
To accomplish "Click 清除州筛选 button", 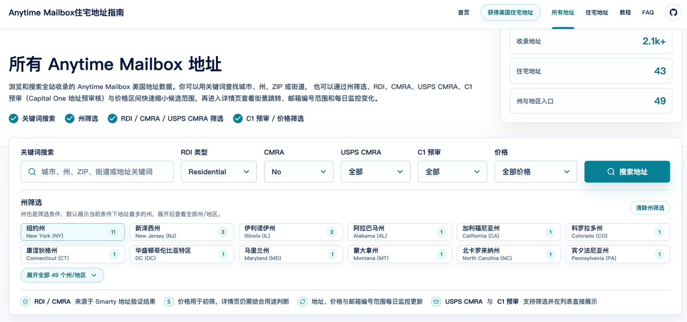I will pos(650,208).
